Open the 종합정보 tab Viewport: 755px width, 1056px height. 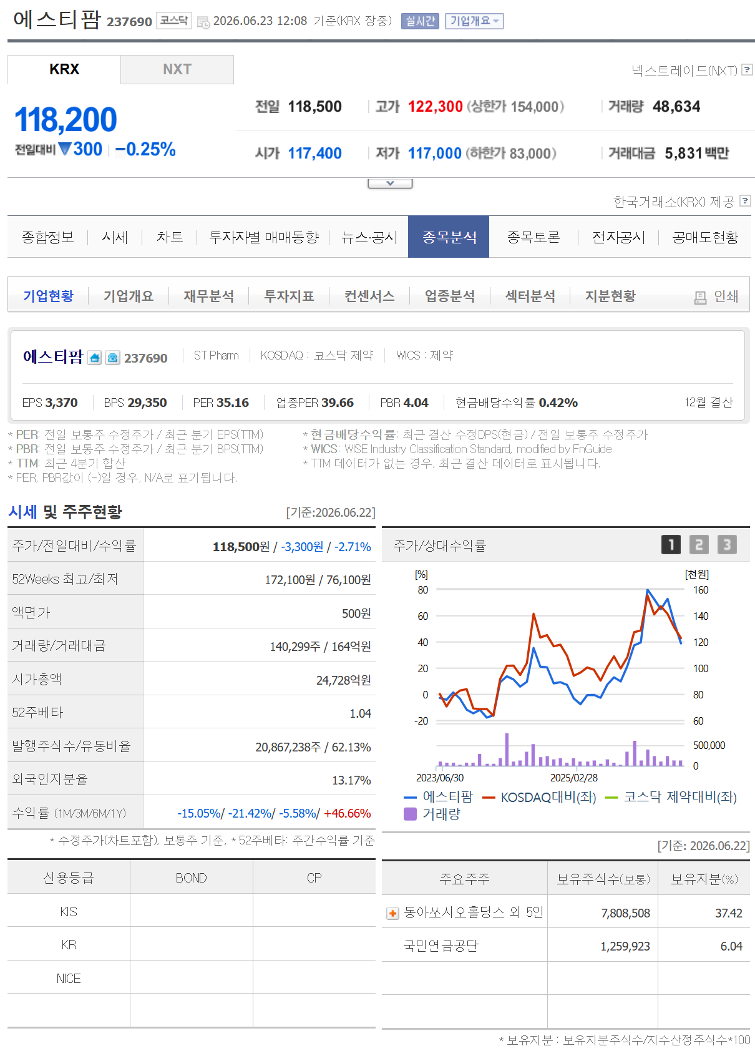point(48,237)
